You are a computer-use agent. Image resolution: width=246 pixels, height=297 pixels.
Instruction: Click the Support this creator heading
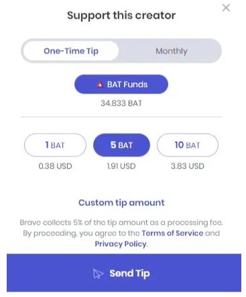click(x=121, y=15)
